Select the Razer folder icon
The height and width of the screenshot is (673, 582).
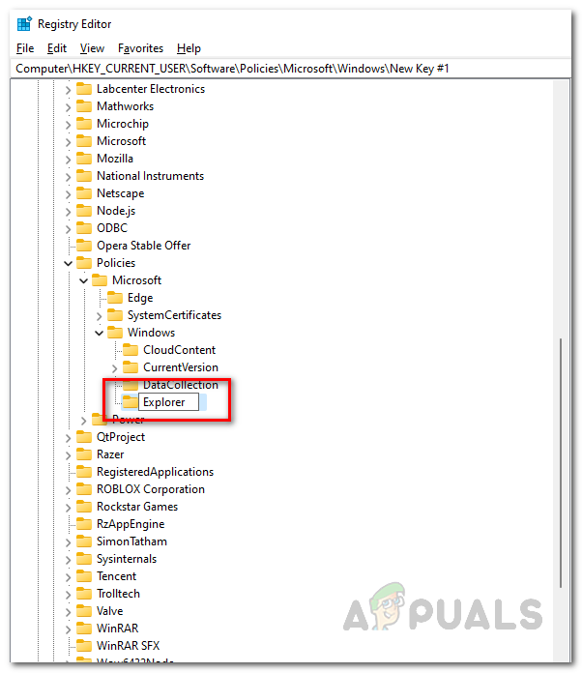point(84,454)
